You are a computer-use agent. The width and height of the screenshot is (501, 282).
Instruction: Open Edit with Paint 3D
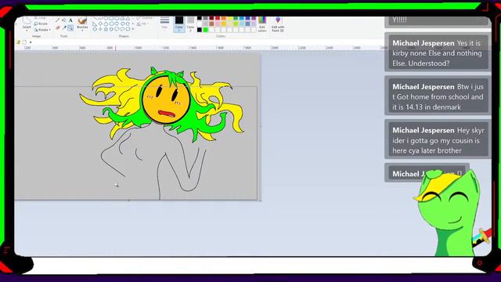click(278, 24)
